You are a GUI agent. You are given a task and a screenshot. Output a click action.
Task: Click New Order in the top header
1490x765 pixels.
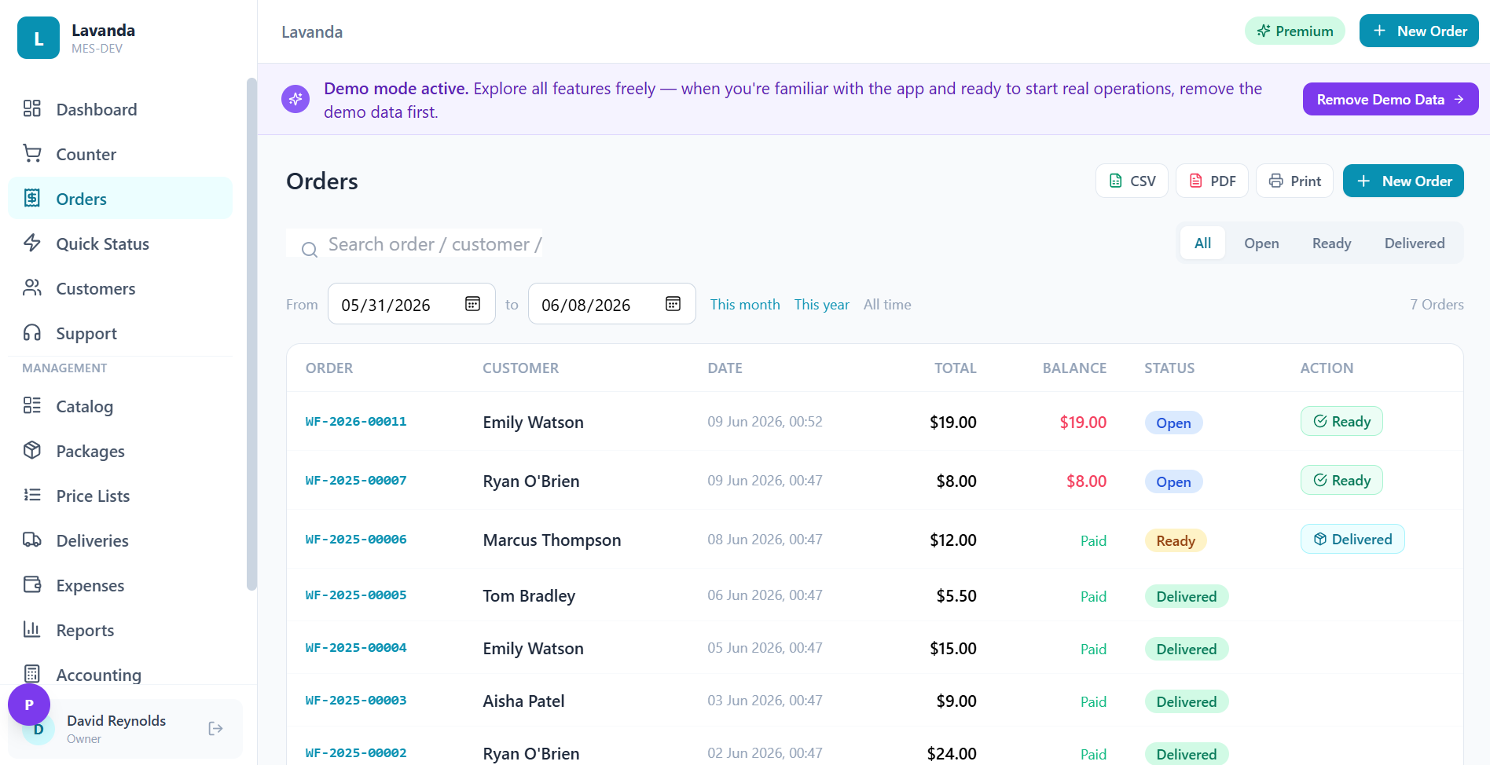[x=1419, y=31]
